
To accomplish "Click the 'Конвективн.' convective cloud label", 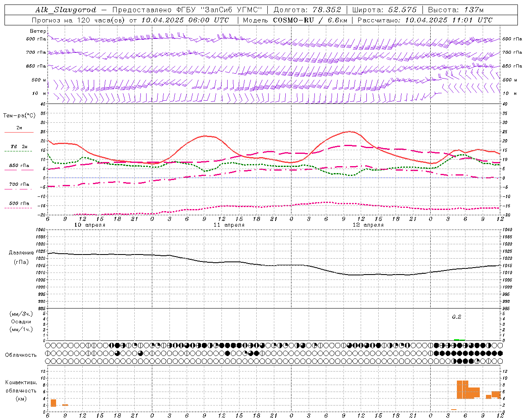I will click(x=21, y=383).
